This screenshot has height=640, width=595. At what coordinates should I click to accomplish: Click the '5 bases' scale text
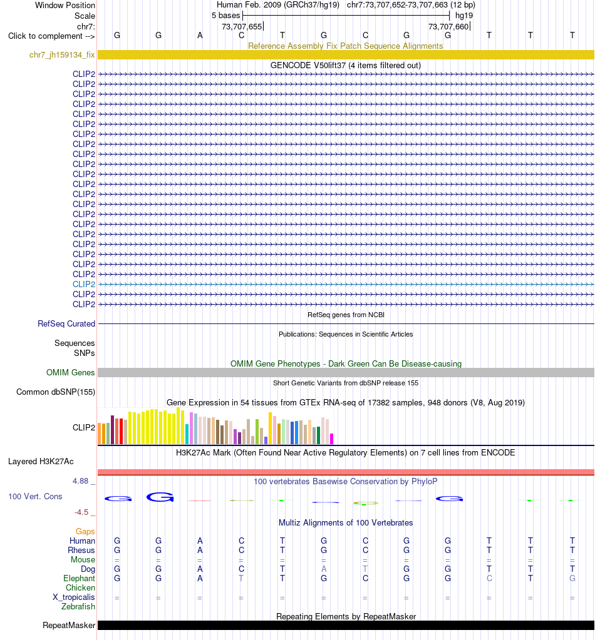pos(225,16)
